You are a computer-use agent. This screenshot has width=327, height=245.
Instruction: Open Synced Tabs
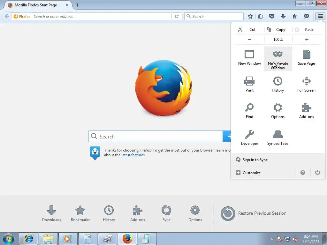point(278,138)
